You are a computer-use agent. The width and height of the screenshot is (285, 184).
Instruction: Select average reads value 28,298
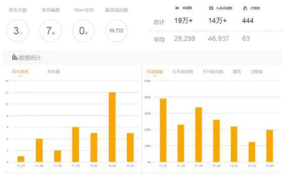(x=185, y=38)
